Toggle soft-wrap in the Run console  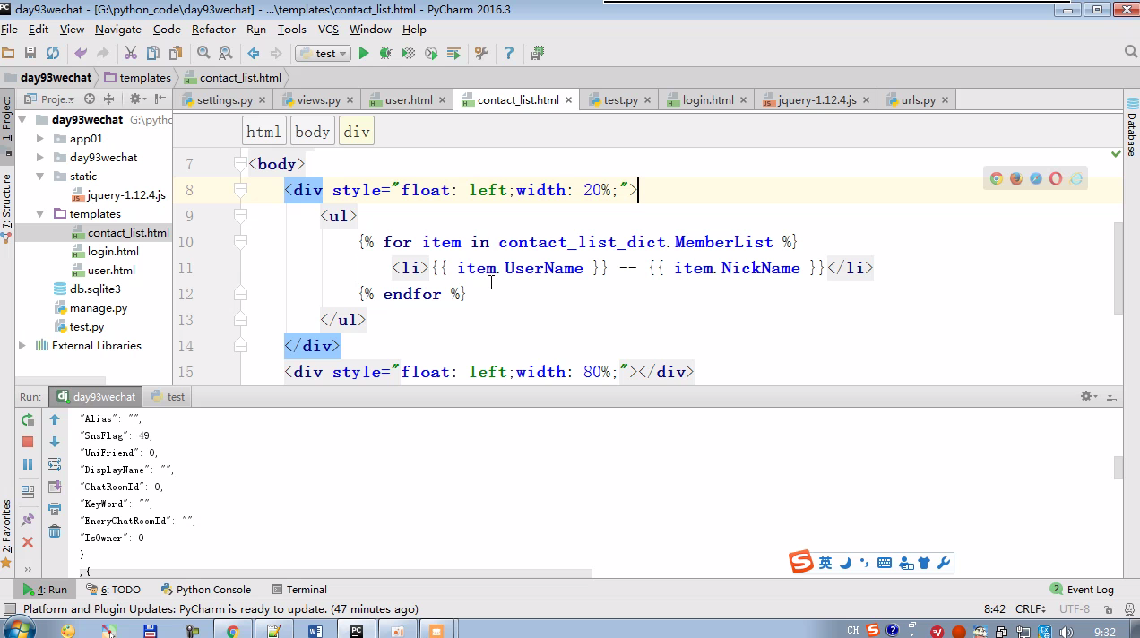point(55,464)
